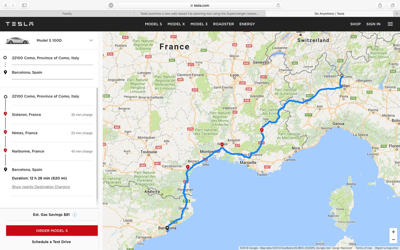Image resolution: width=400 pixels, height=250 pixels.
Task: Click the red charger icon beside Nimes
Action: click(x=5, y=133)
